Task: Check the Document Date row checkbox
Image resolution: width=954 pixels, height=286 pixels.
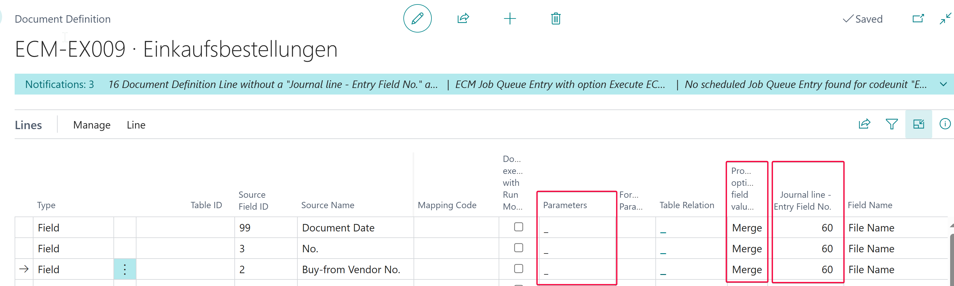Action: 518,227
